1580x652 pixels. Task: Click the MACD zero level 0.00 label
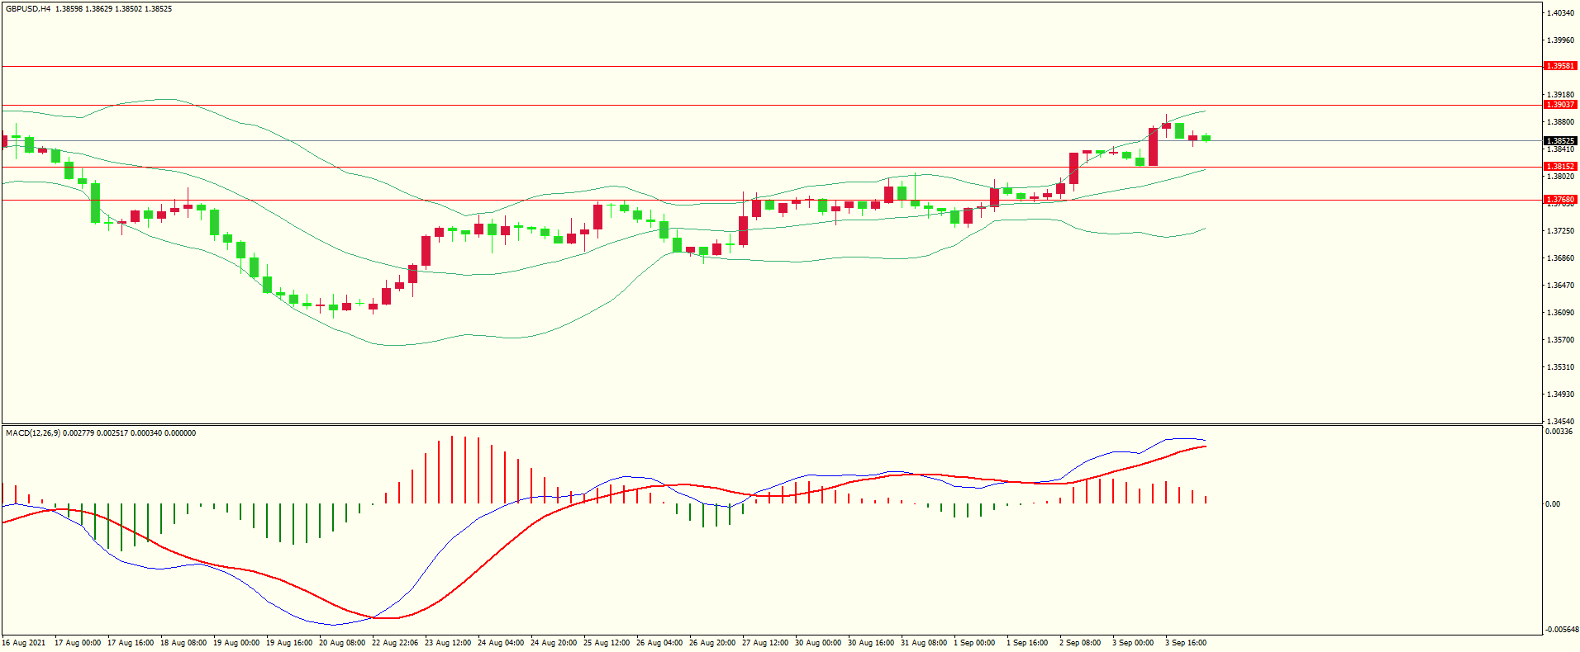click(x=1553, y=504)
